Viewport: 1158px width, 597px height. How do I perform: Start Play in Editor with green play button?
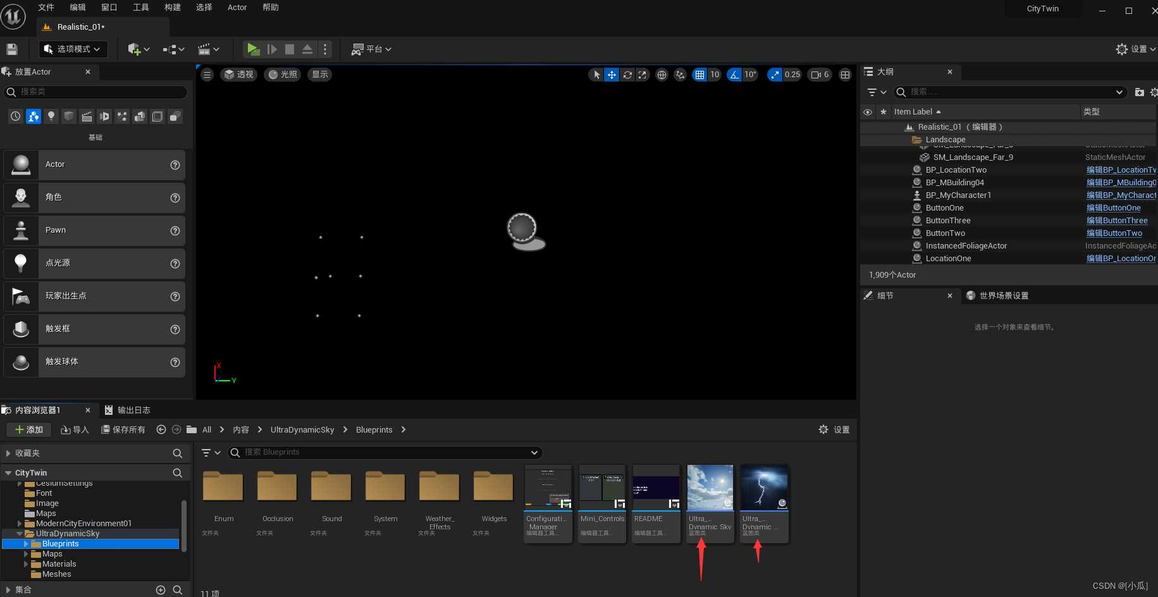[x=253, y=49]
